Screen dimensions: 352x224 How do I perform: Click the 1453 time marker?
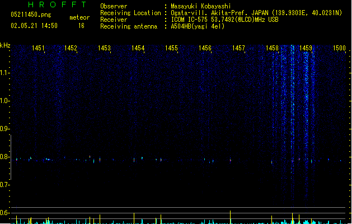pyautogui.click(x=104, y=48)
